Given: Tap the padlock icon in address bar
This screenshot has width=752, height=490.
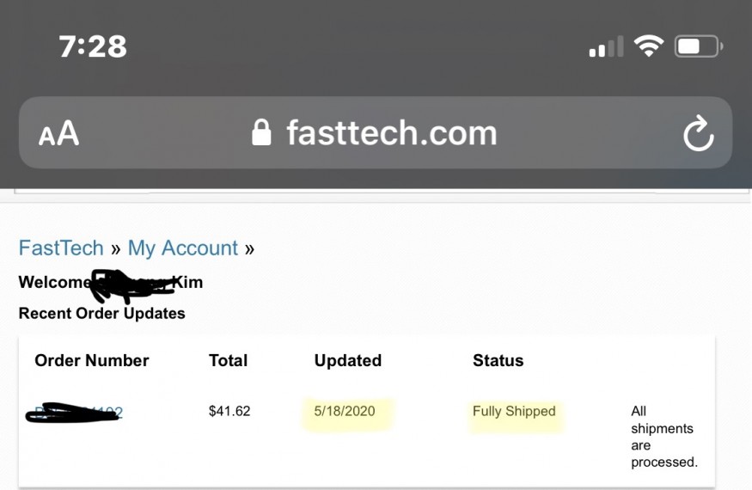Looking at the screenshot, I should click(x=261, y=132).
